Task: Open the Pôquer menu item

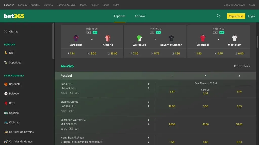Action: pos(94,5)
